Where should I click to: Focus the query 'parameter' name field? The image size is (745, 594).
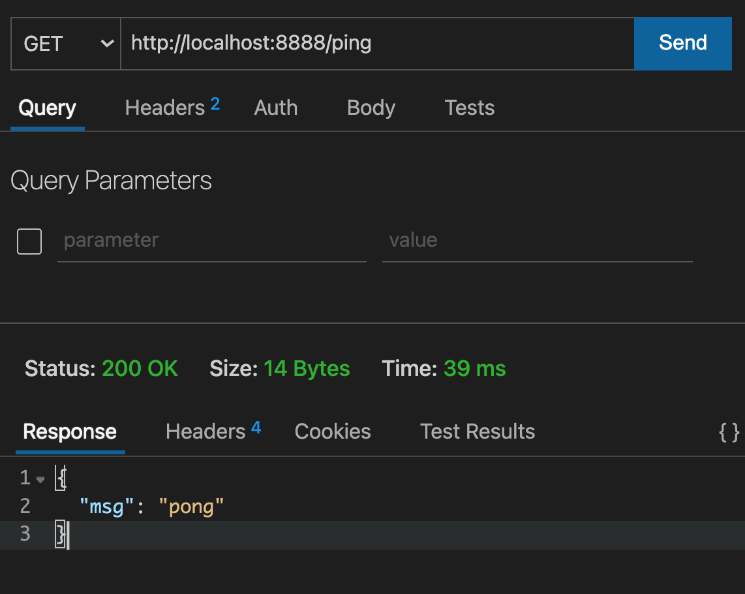(x=211, y=241)
